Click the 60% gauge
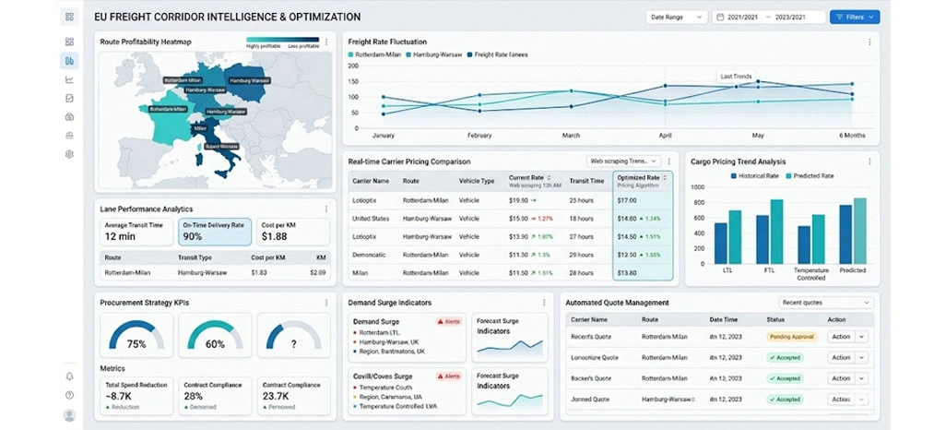Image resolution: width=946 pixels, height=430 pixels. pyautogui.click(x=215, y=335)
